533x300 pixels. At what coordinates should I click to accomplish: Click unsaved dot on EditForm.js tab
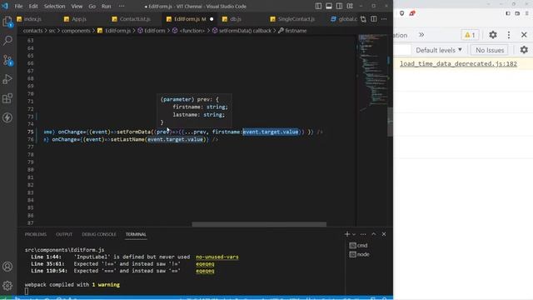tap(212, 19)
